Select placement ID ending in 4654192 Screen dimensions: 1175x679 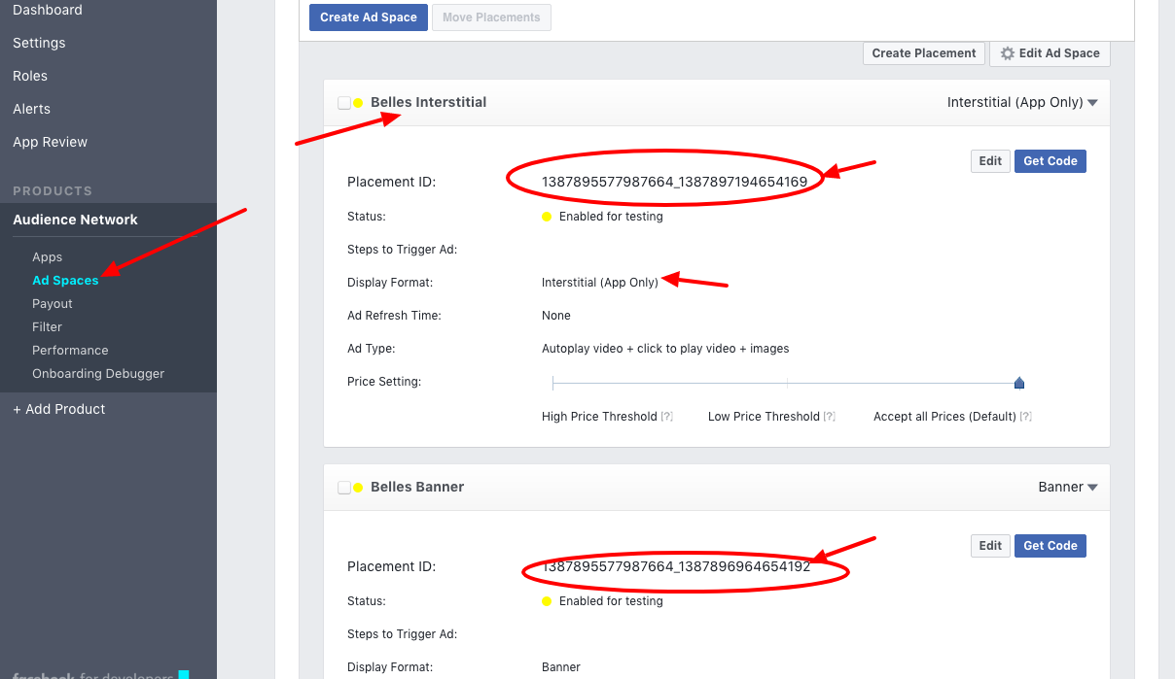pyautogui.click(x=676, y=566)
